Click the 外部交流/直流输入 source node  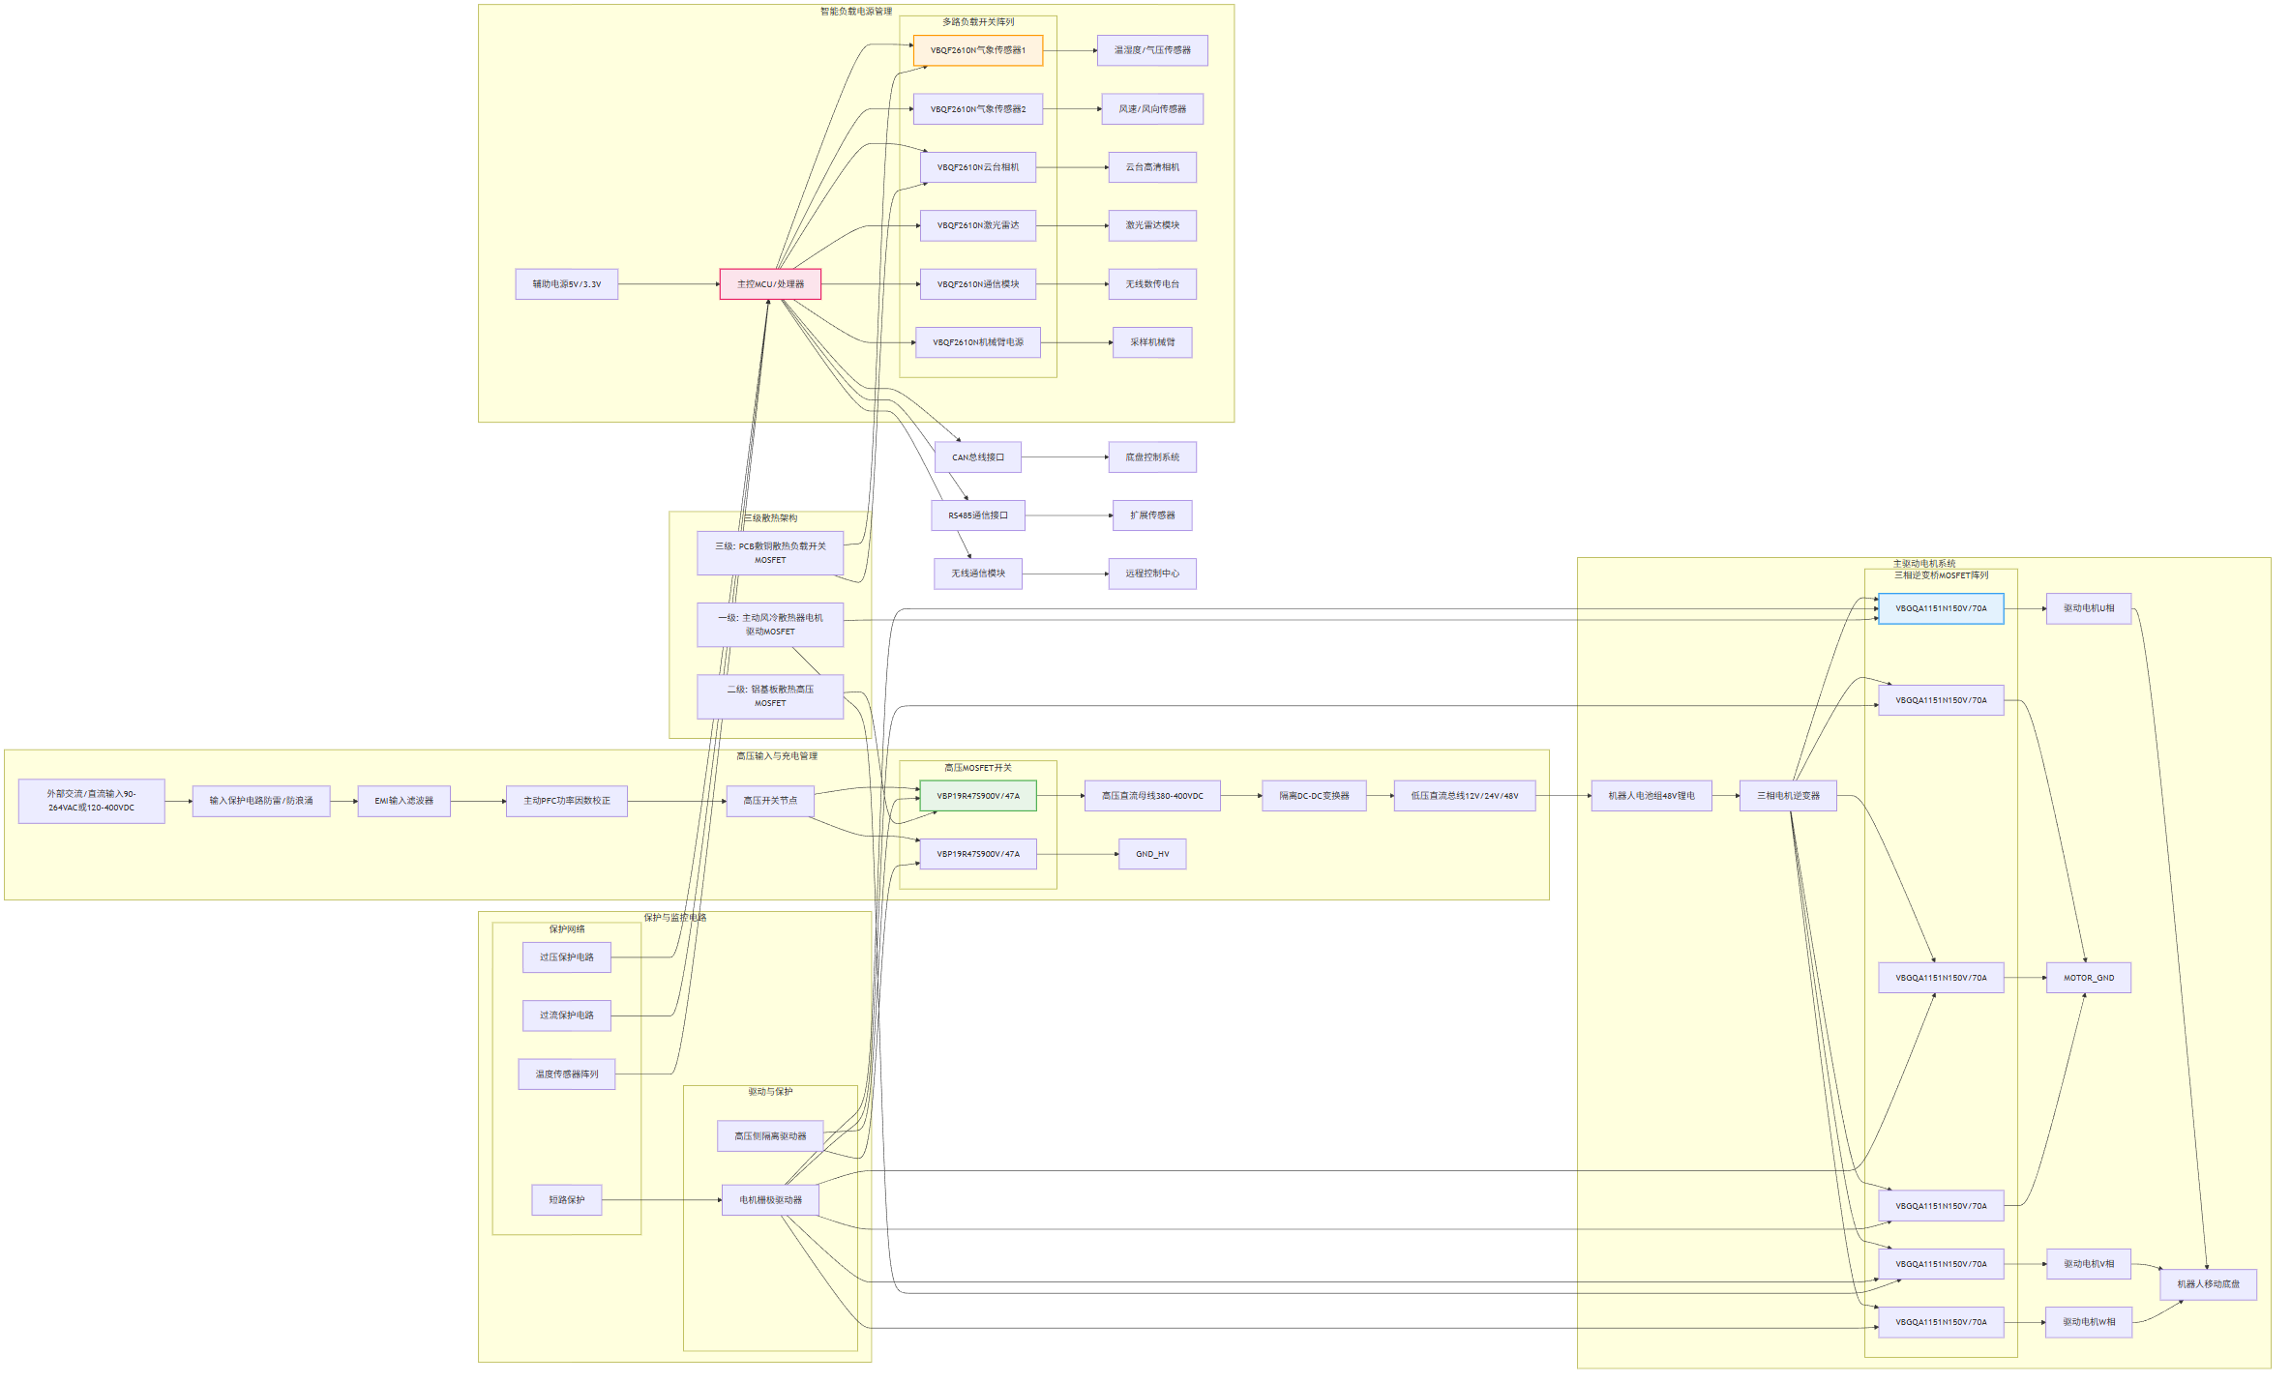pyautogui.click(x=92, y=801)
